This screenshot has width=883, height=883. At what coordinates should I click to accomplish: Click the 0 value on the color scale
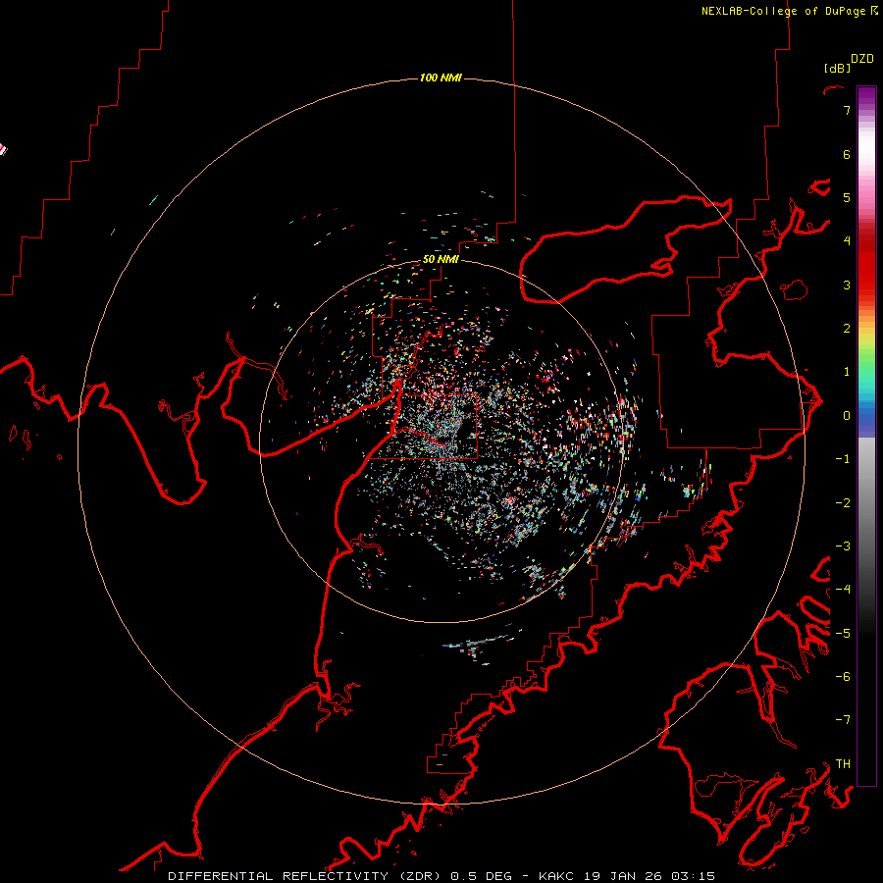pos(847,416)
